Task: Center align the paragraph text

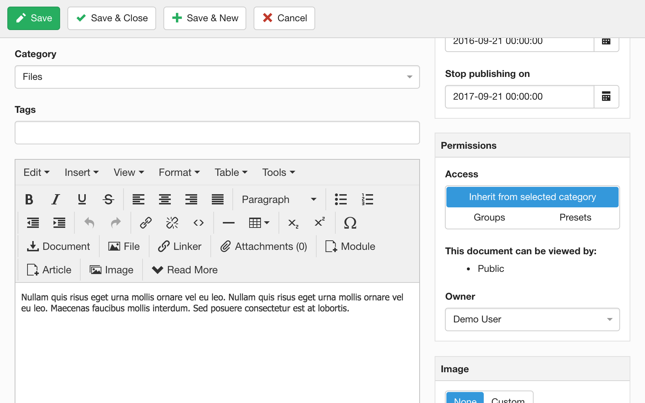Action: (x=165, y=199)
